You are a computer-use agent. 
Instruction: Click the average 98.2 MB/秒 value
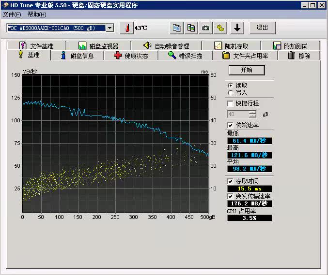(x=250, y=169)
